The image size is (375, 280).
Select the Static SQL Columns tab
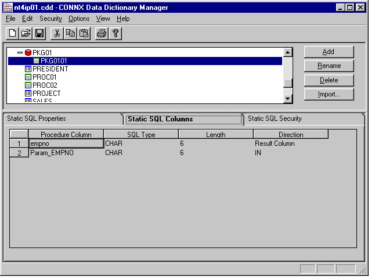pyautogui.click(x=183, y=119)
